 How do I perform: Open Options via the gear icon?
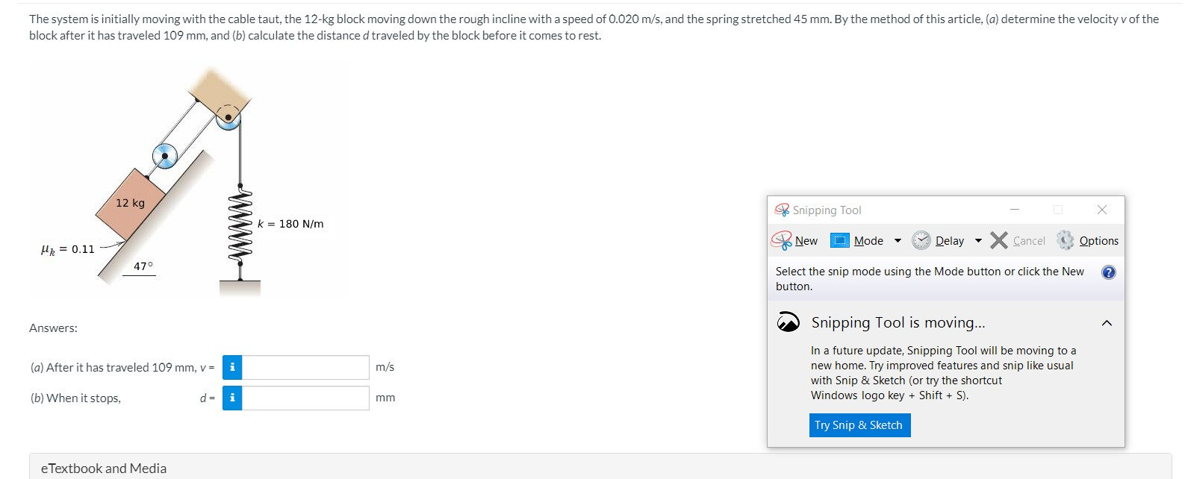[1065, 240]
